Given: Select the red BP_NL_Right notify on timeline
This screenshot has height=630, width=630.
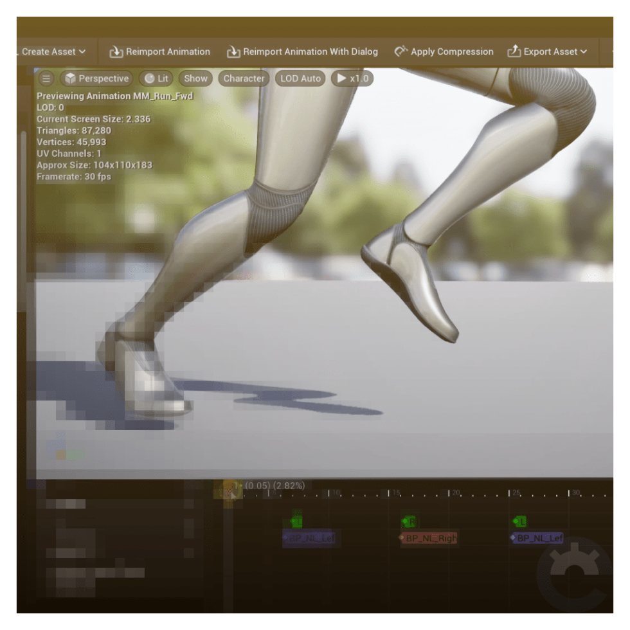Looking at the screenshot, I should click(429, 539).
